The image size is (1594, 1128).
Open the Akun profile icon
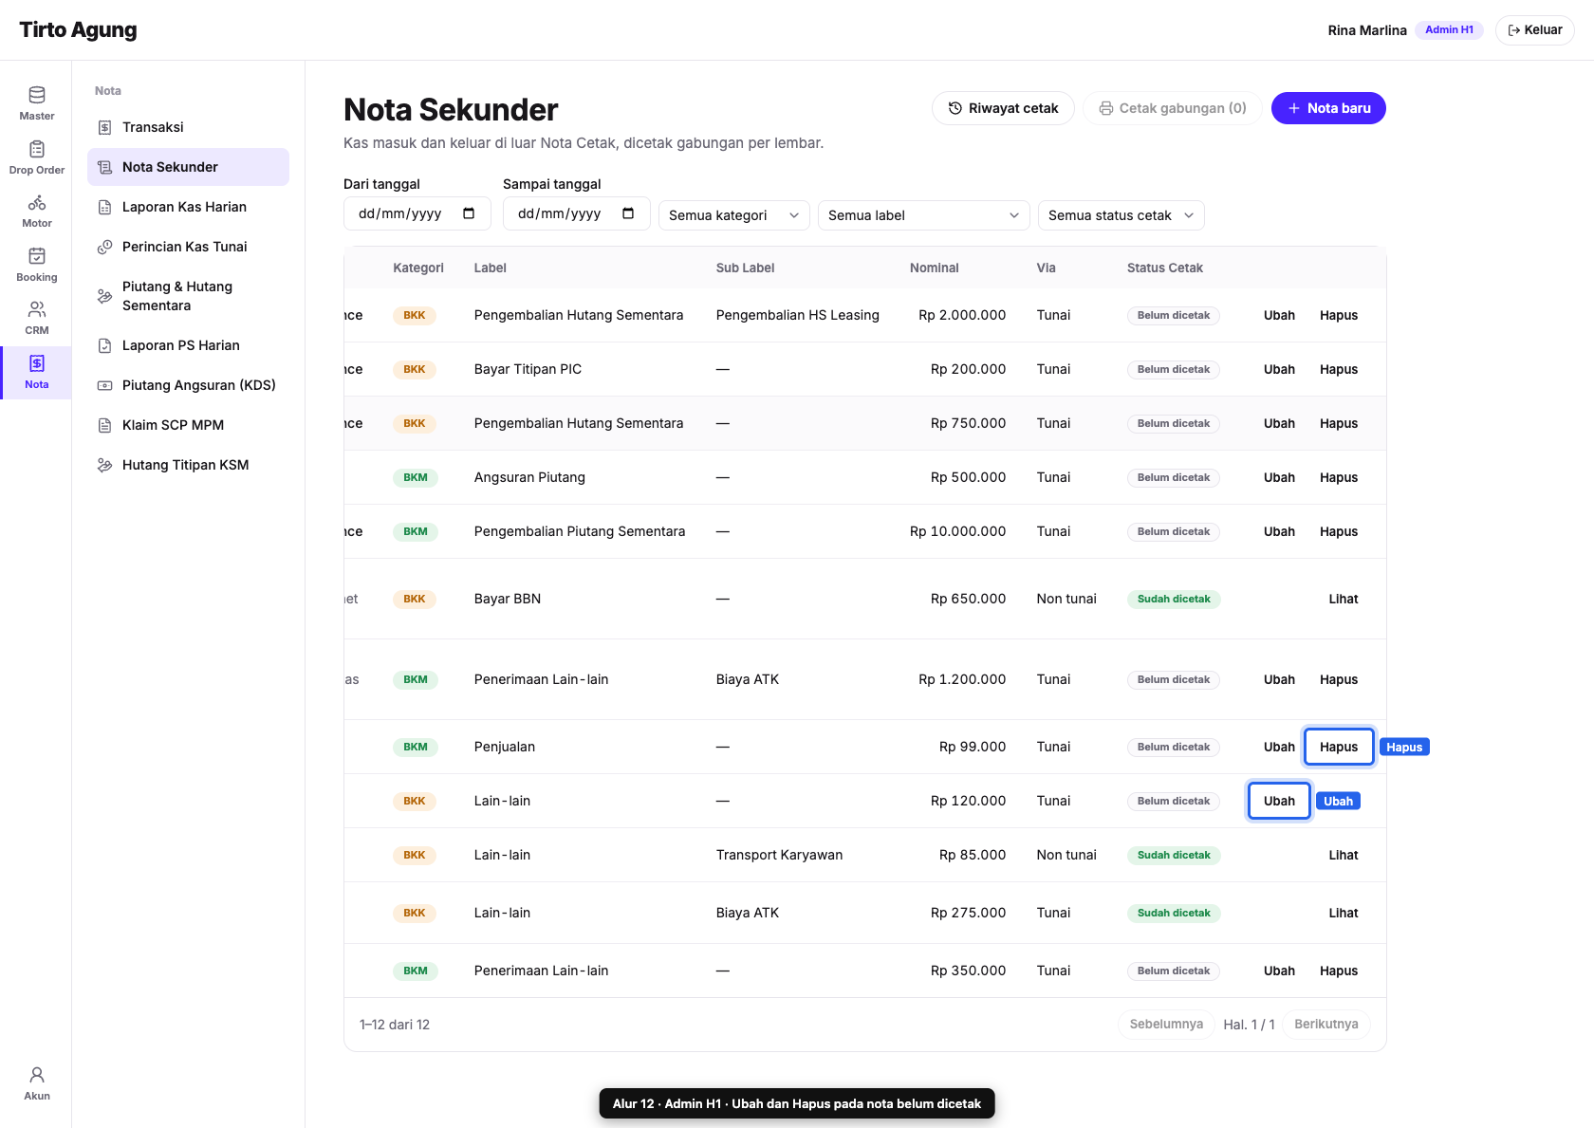click(x=36, y=1075)
